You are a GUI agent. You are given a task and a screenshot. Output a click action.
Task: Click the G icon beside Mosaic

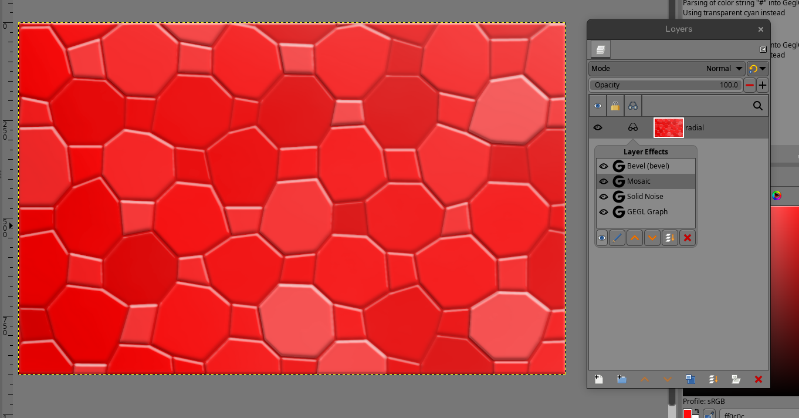(618, 181)
